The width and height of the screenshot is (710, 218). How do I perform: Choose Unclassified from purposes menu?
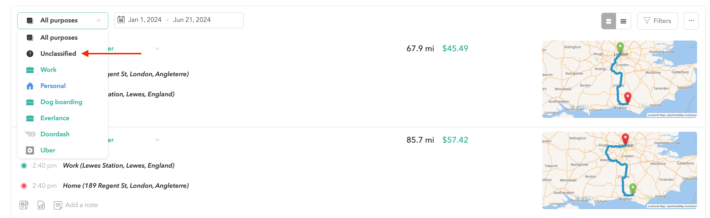coord(58,53)
